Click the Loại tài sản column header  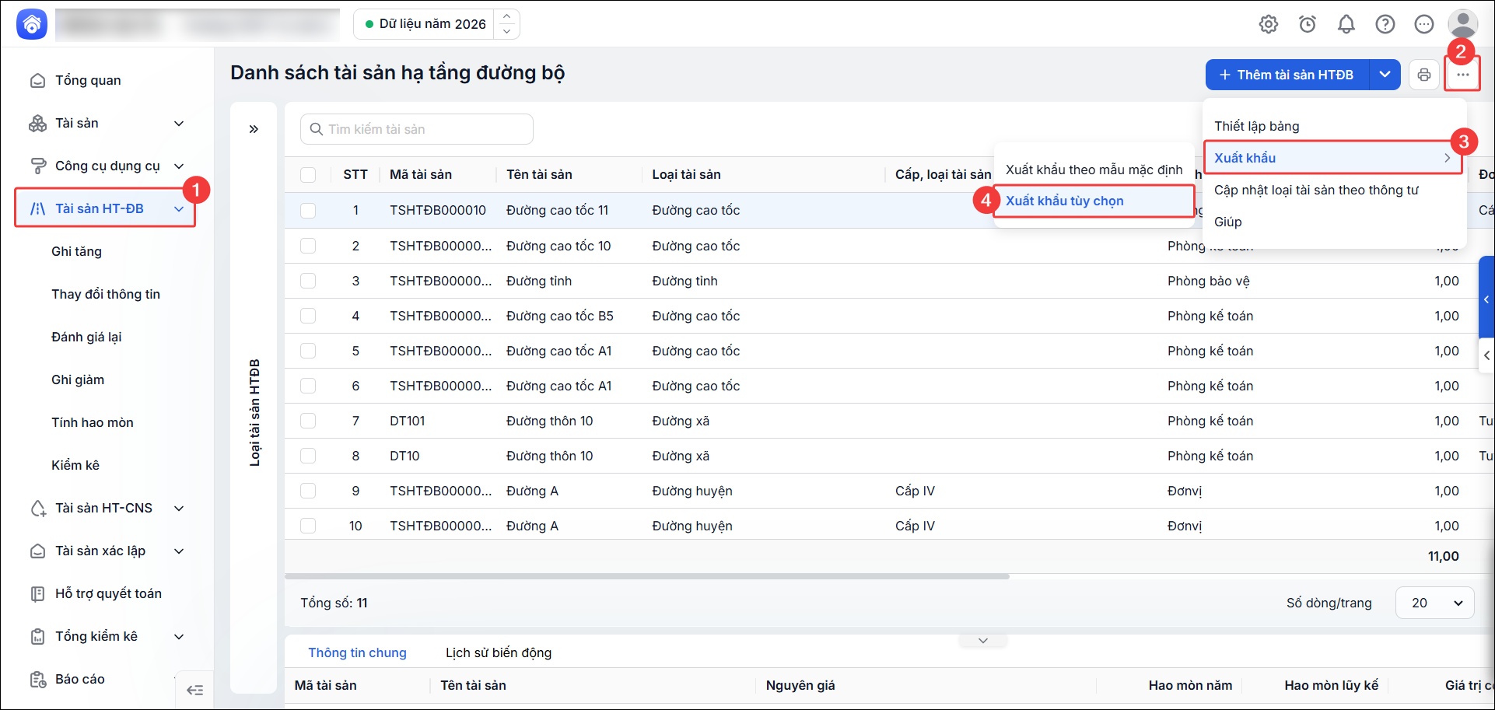686,174
